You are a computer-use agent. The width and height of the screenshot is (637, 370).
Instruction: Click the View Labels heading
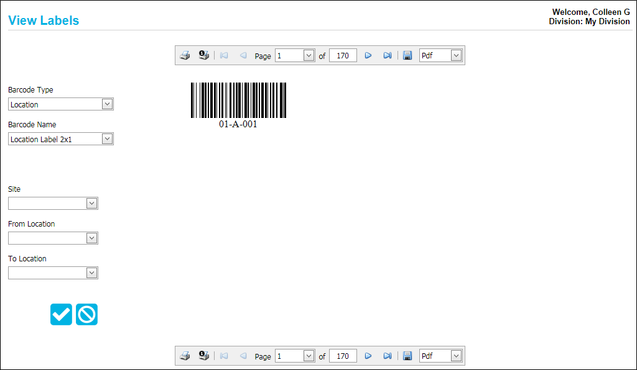click(x=44, y=20)
